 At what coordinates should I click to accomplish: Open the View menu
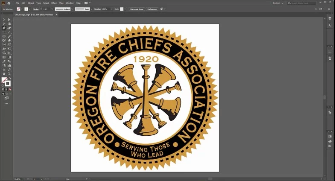click(x=61, y=3)
